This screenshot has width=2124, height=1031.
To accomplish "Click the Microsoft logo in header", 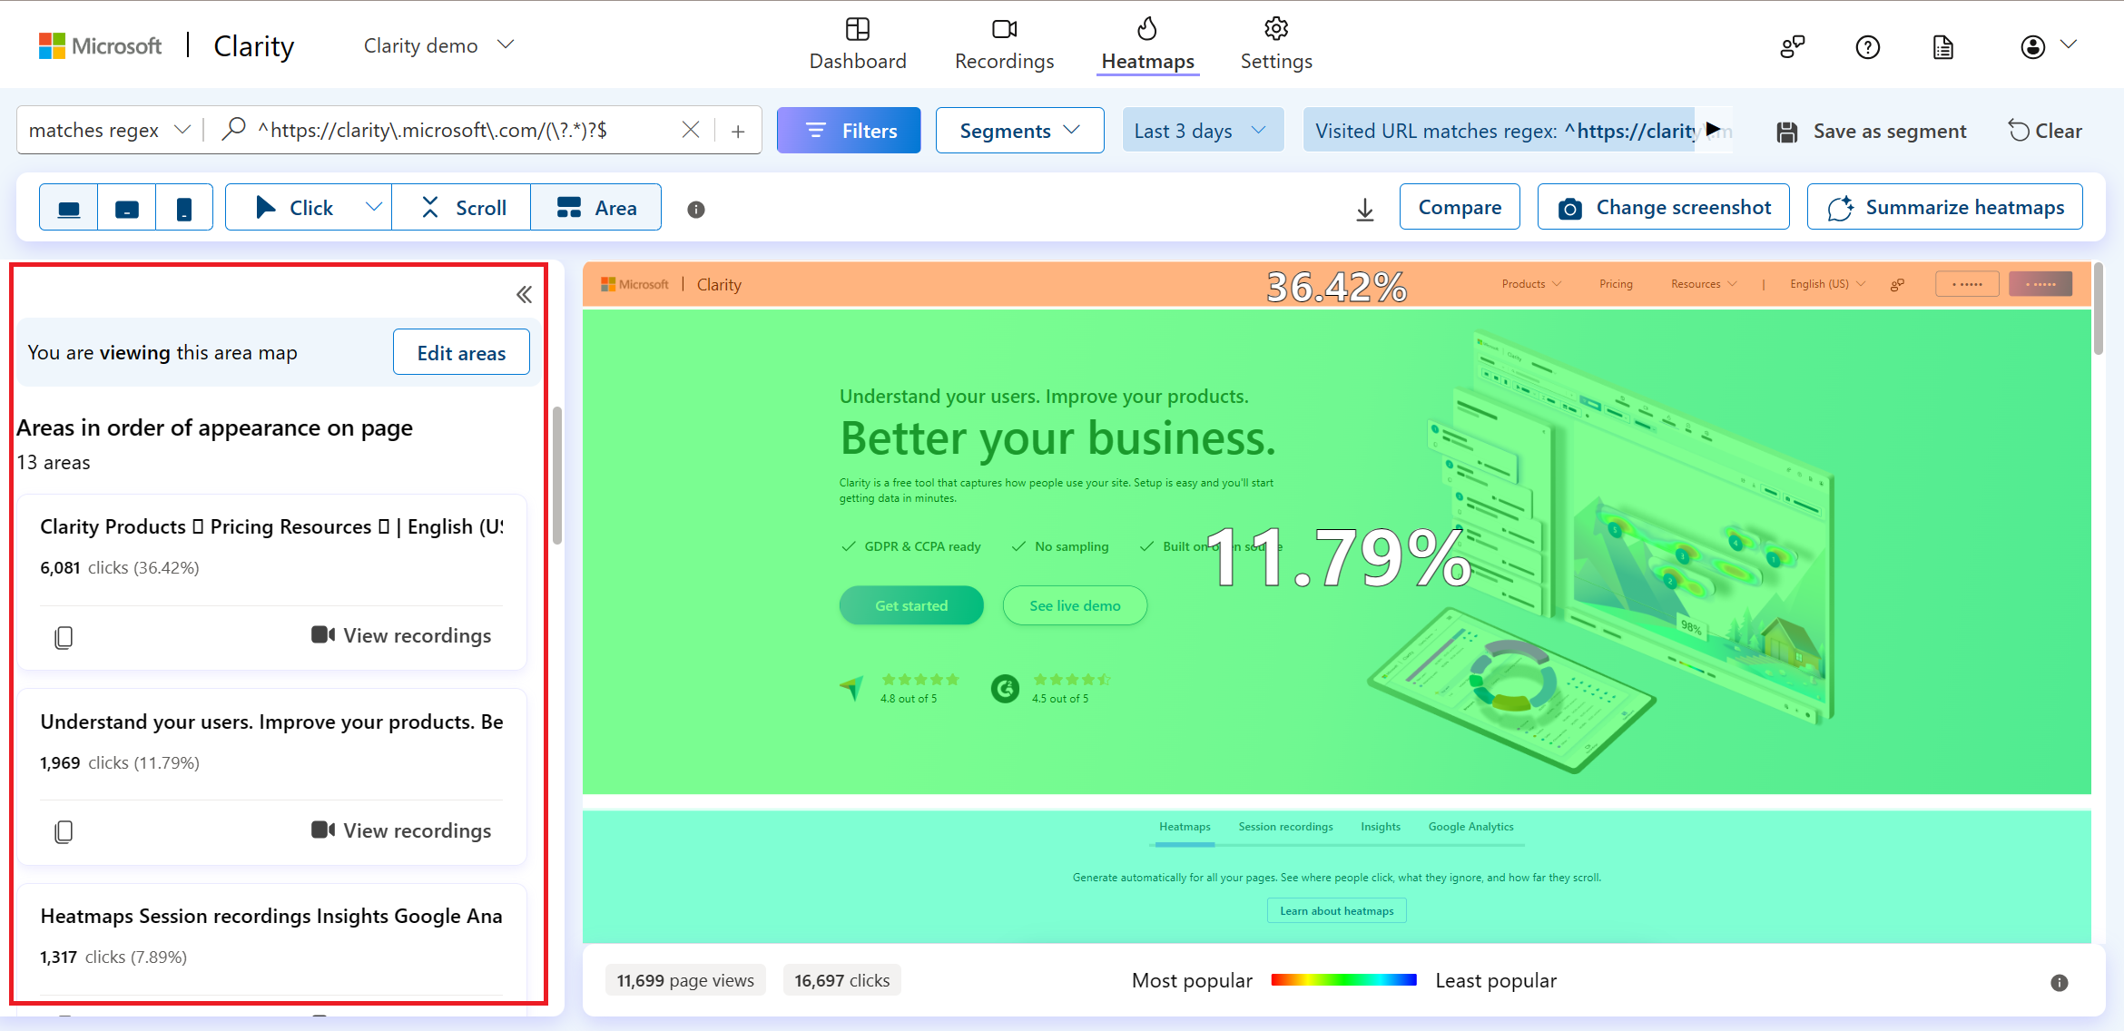I will click(100, 45).
